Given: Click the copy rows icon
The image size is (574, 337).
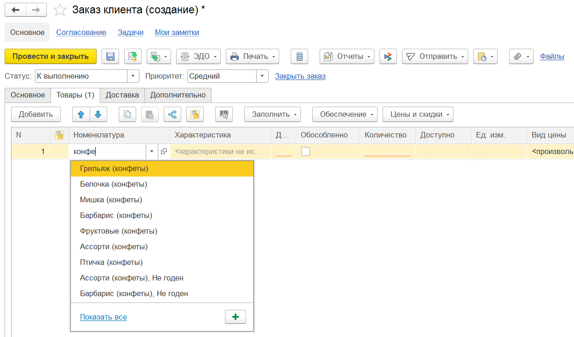Looking at the screenshot, I should 127,114.
